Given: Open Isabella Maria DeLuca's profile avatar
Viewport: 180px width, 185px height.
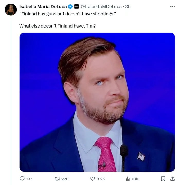Looking at the screenshot, I should [11, 10].
